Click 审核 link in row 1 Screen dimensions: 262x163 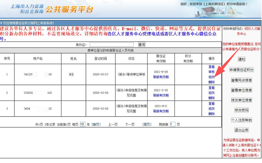(212, 72)
